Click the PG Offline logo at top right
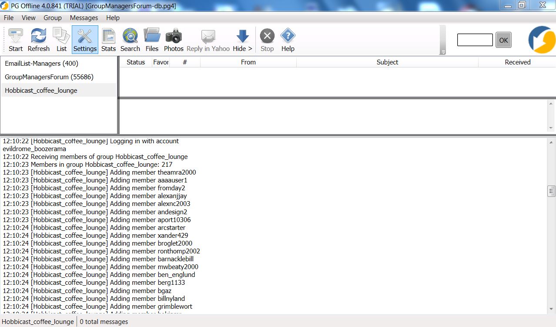The width and height of the screenshot is (556, 327). 542,40
